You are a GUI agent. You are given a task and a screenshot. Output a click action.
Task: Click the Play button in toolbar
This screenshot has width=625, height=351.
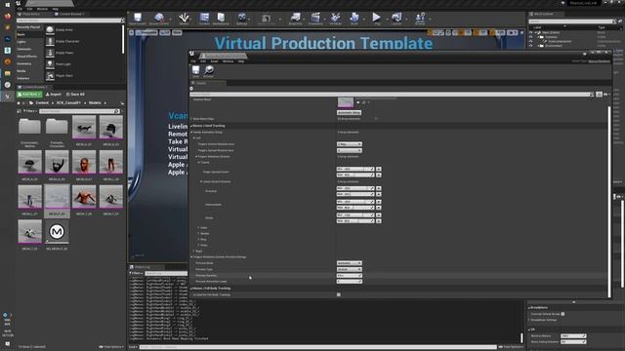[376, 19]
